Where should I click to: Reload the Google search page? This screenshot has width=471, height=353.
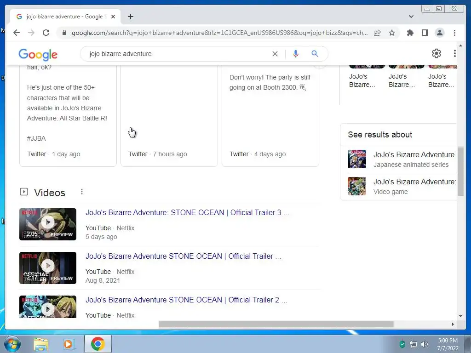[46, 33]
